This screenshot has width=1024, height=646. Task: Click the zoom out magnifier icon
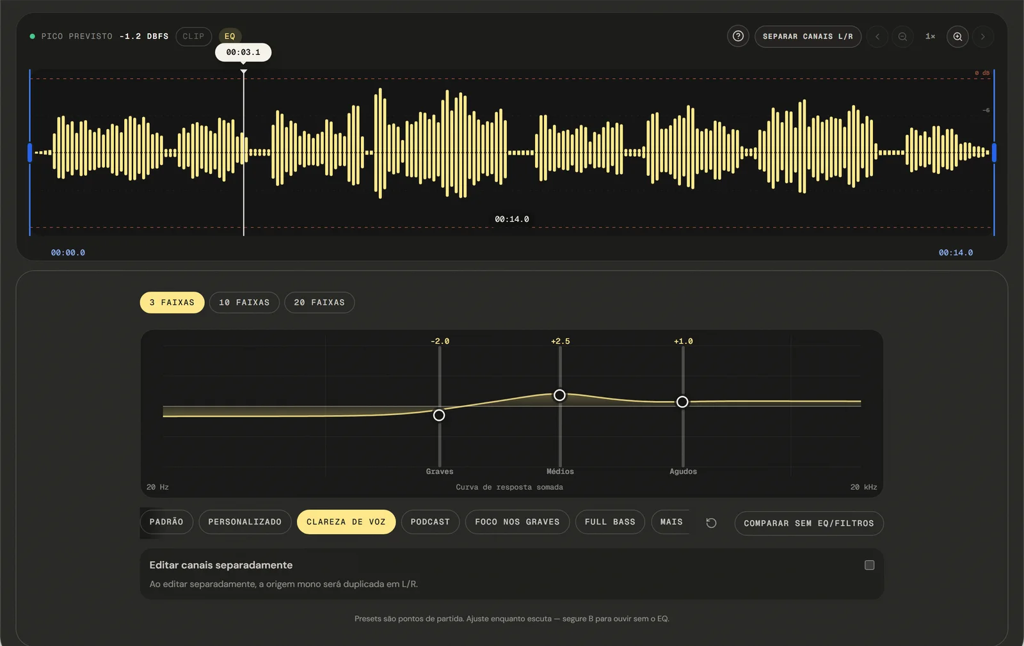point(902,36)
